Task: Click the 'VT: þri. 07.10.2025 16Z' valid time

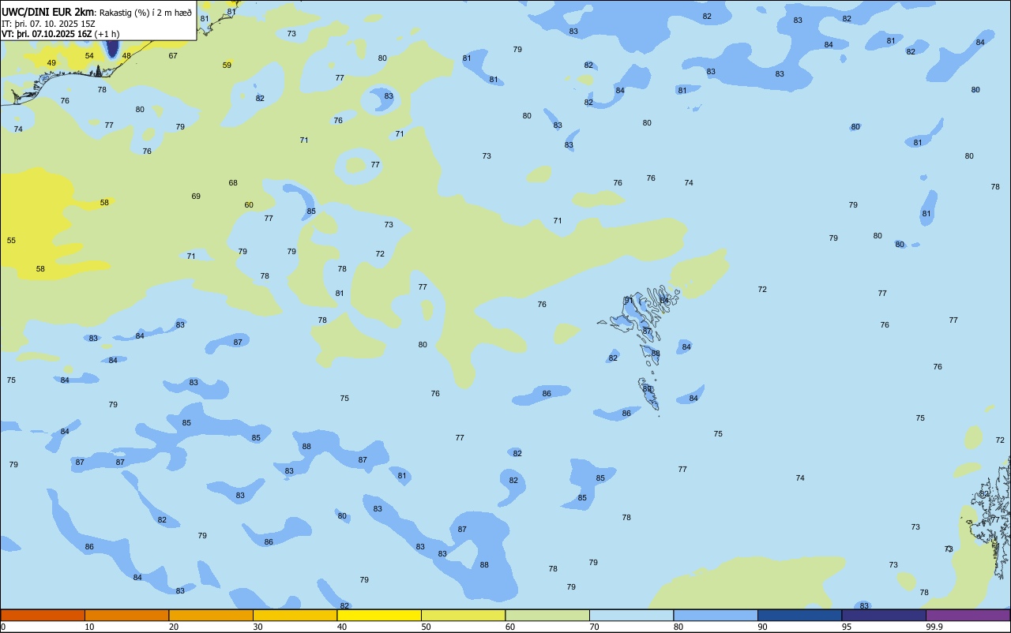Action: 47,34
